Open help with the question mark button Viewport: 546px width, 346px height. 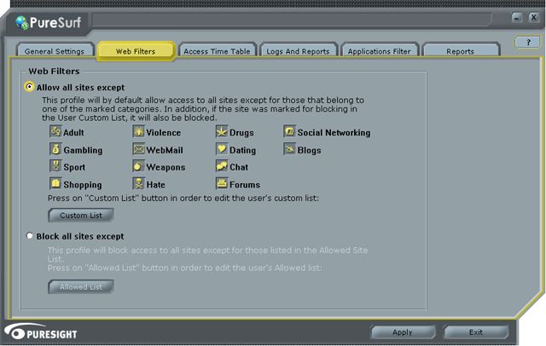(528, 43)
